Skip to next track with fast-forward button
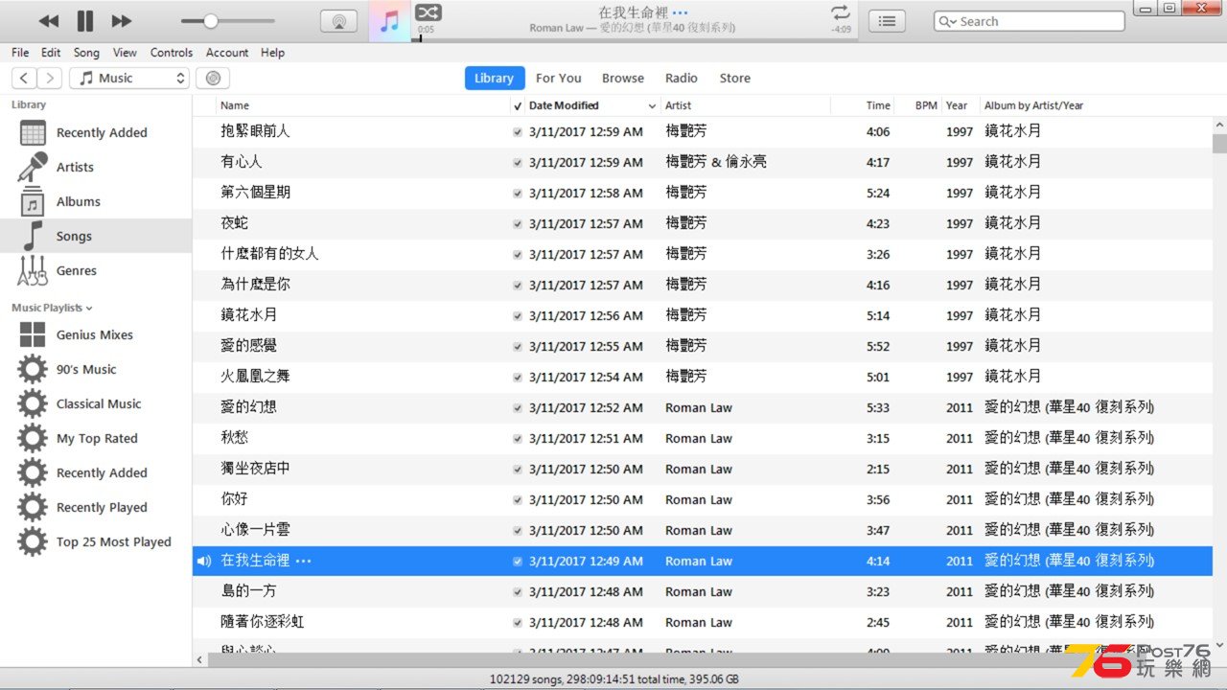 click(122, 21)
